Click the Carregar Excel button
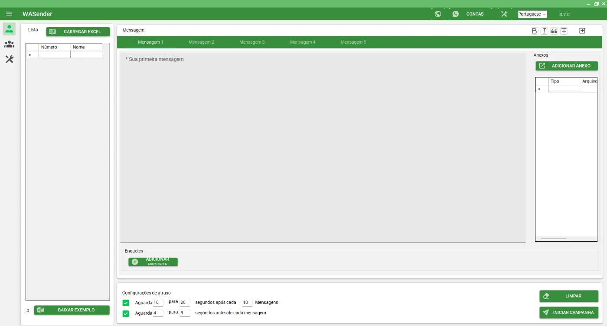 (78, 32)
